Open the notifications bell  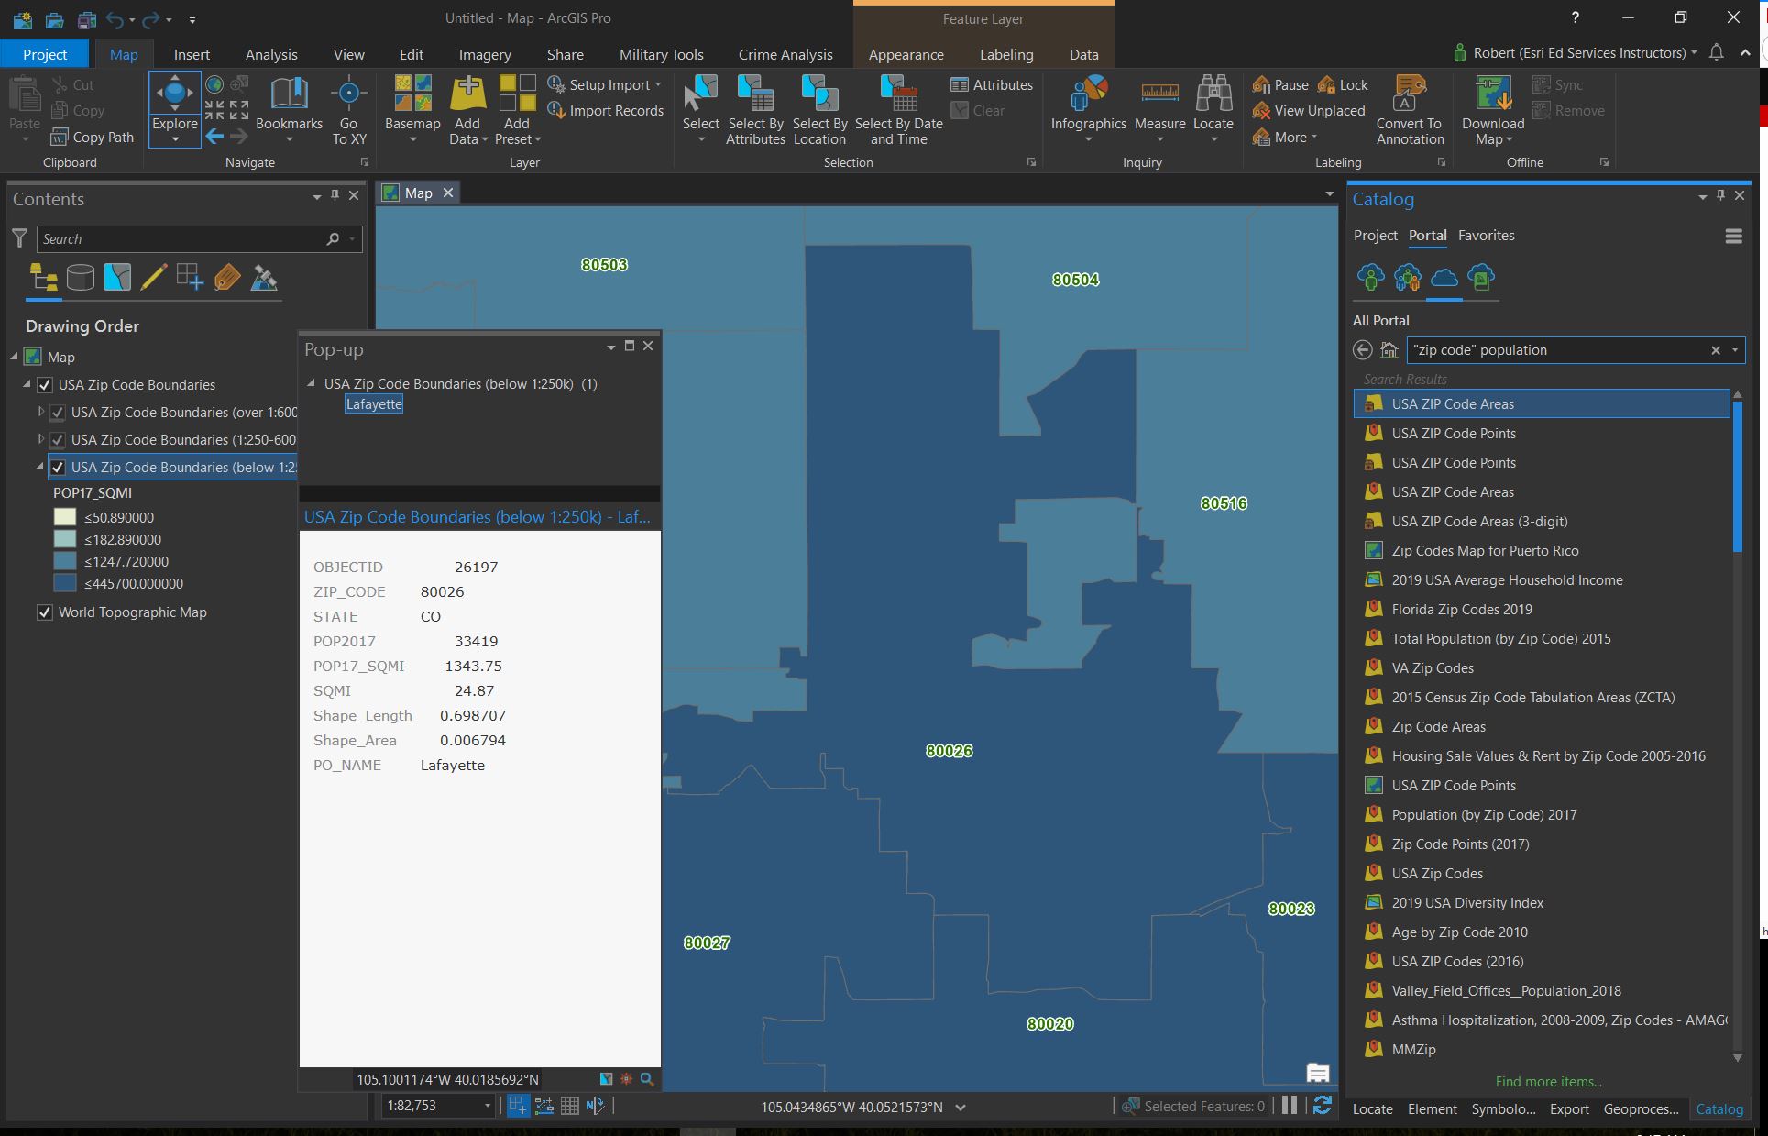(x=1716, y=53)
